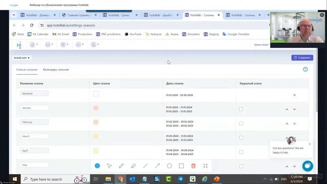This screenshot has width=327, height=184.
Task: Open Outlook from the taskbar
Action: (132, 179)
